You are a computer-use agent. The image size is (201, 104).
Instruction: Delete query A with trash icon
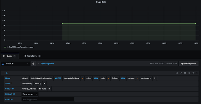tap(193, 73)
